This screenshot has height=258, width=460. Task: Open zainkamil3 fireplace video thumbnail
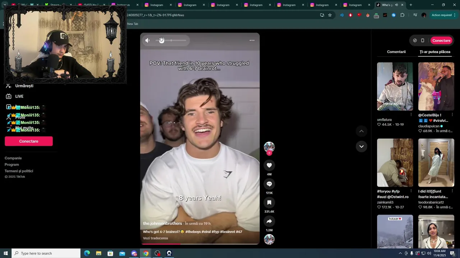[x=395, y=163]
